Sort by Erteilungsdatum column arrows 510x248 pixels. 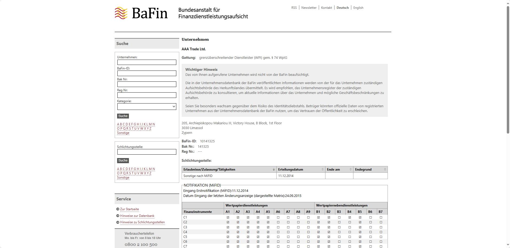(322, 170)
